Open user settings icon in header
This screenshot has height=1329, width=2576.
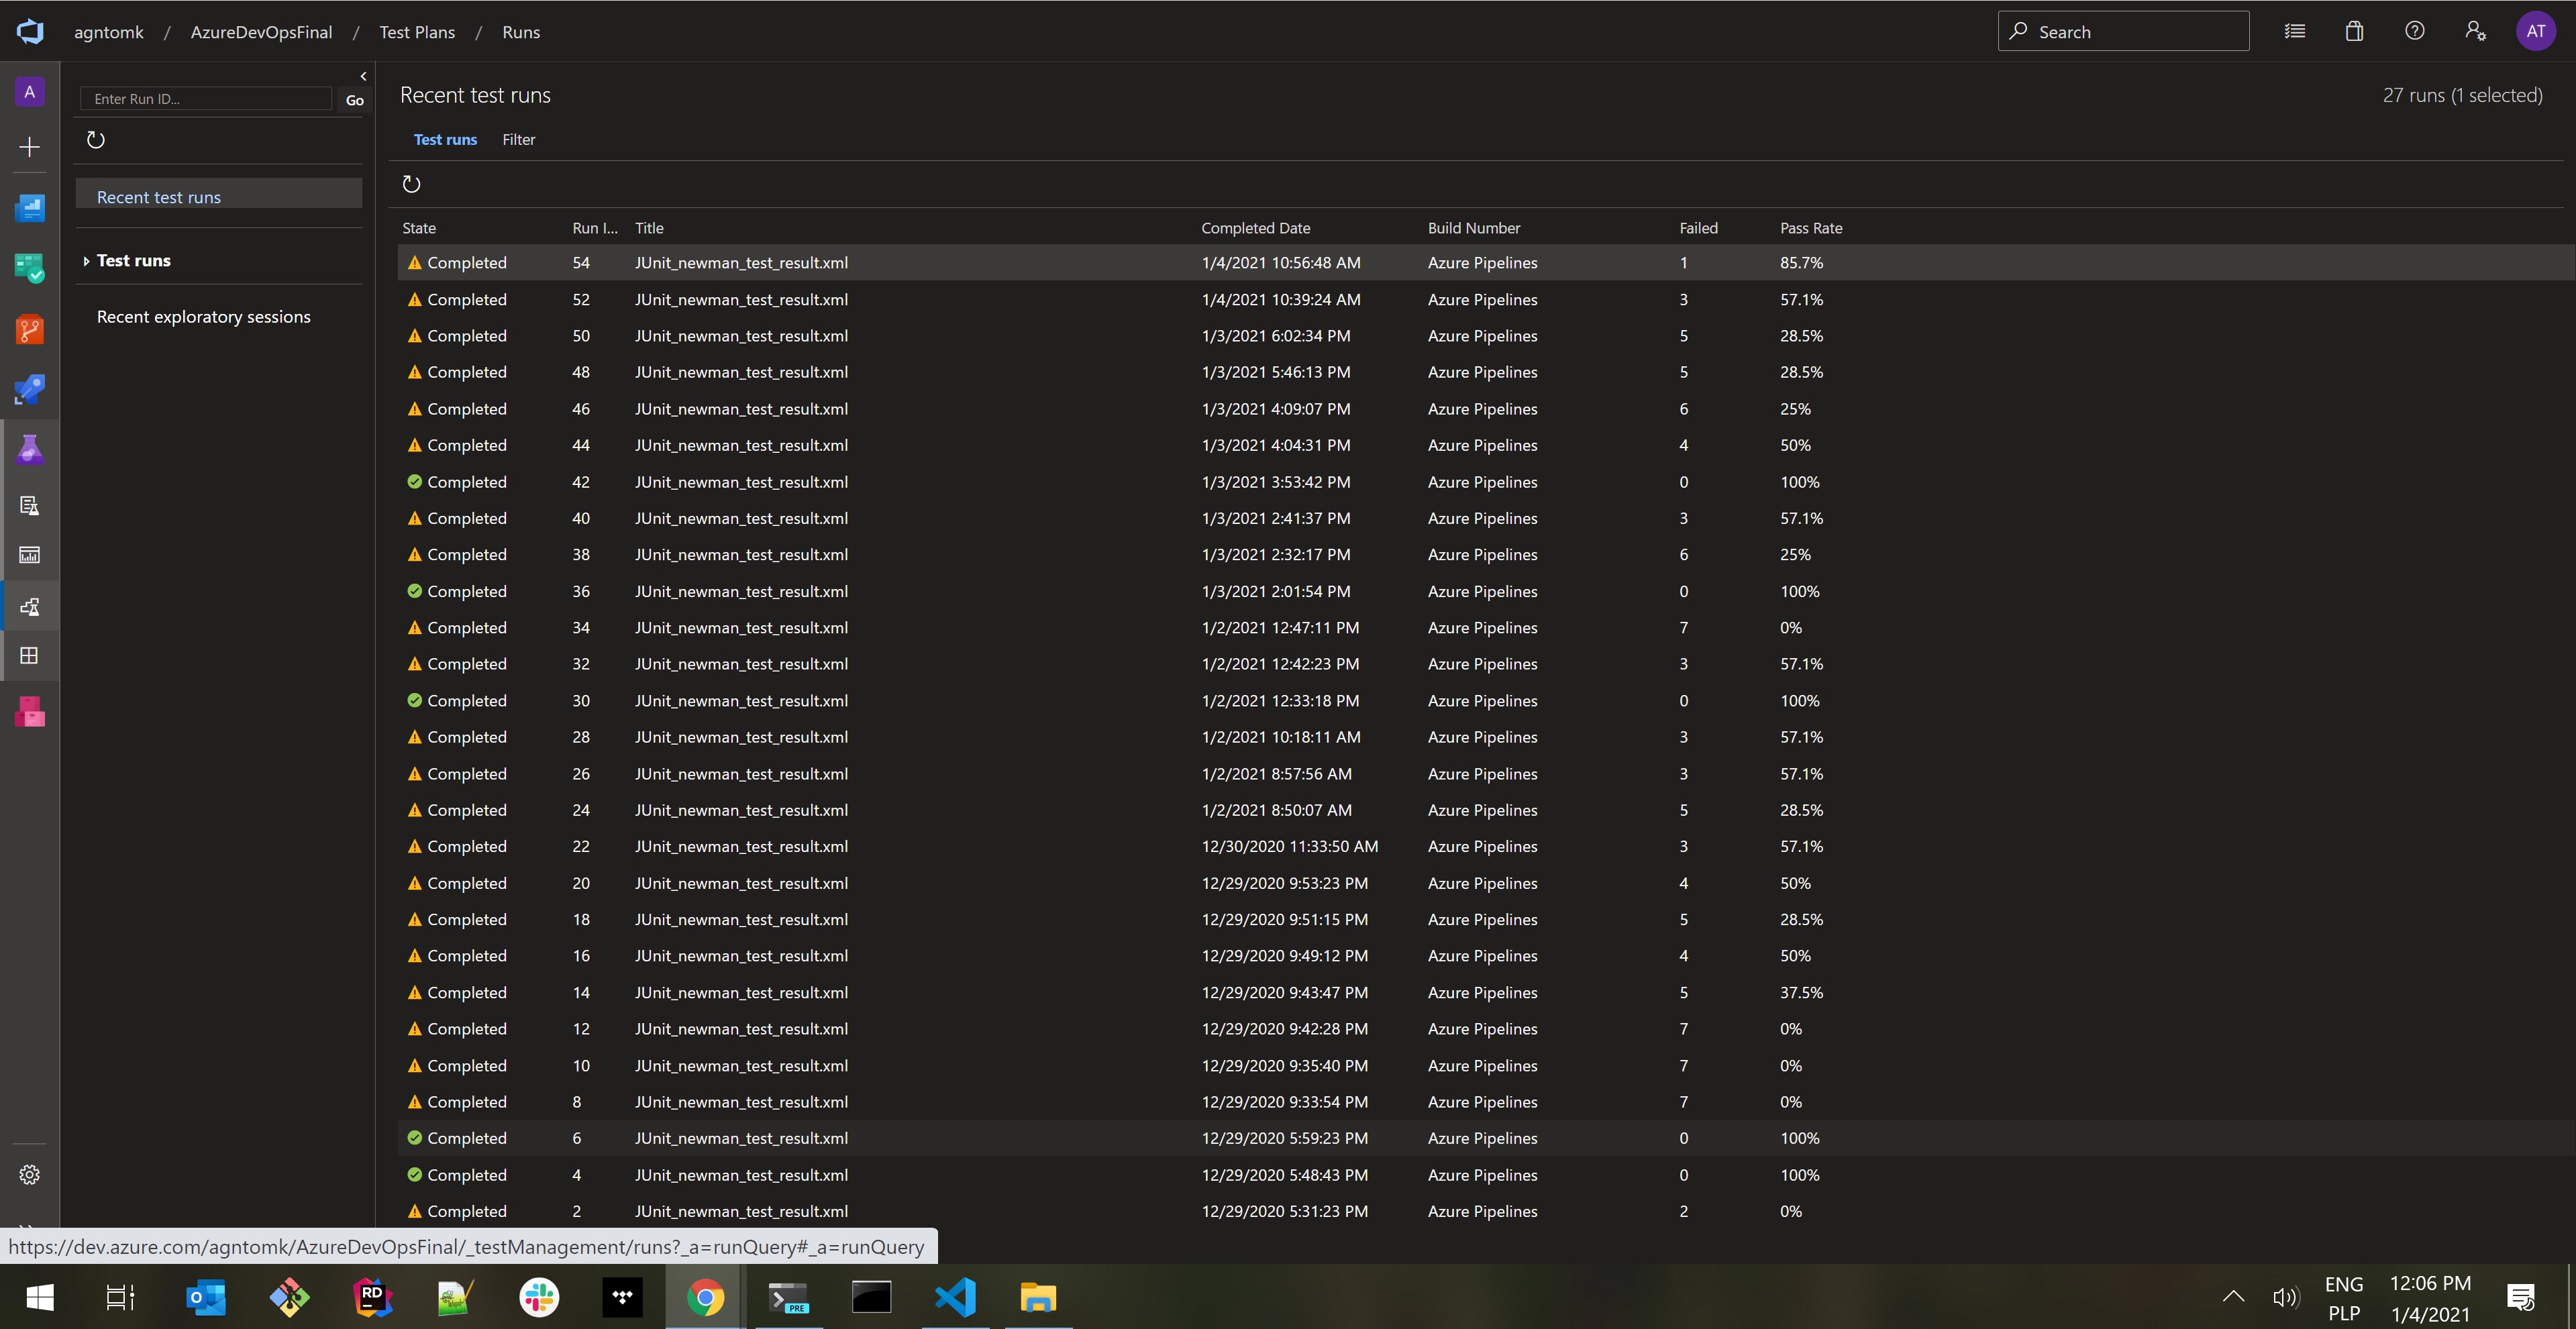click(2475, 31)
